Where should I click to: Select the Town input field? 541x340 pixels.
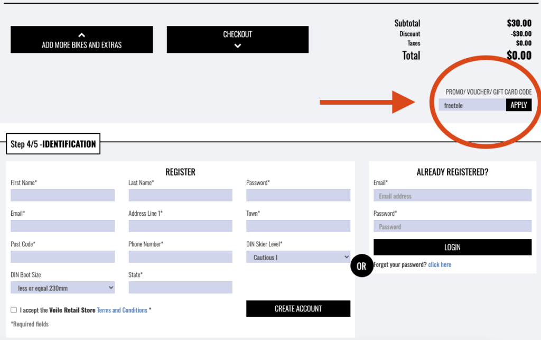pos(298,226)
